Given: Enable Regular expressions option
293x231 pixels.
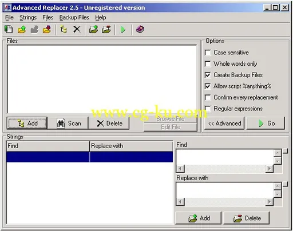Looking at the screenshot, I should [x=208, y=109].
